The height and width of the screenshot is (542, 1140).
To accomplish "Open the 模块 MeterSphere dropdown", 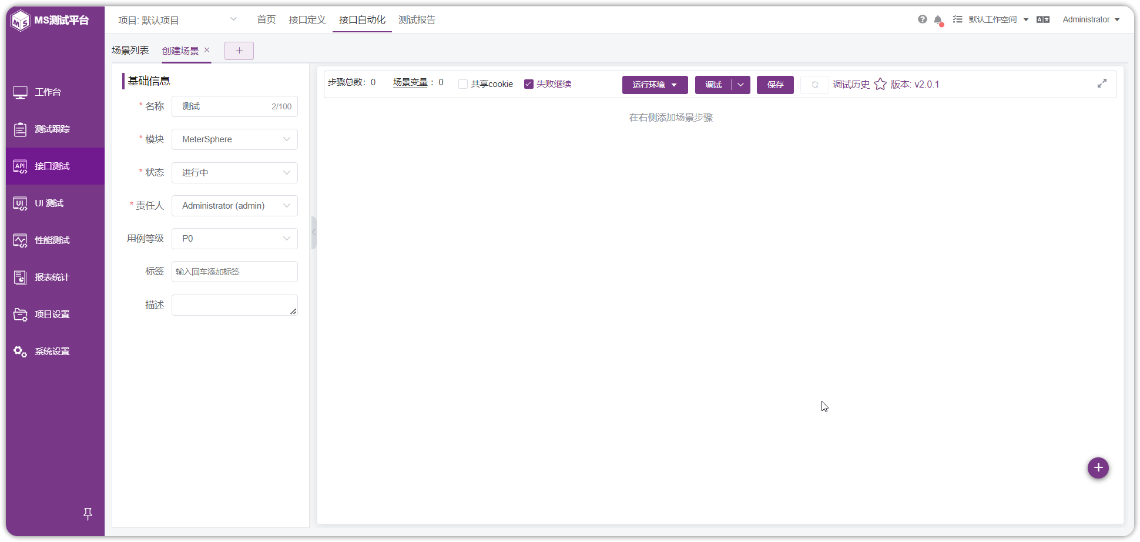I will [234, 139].
